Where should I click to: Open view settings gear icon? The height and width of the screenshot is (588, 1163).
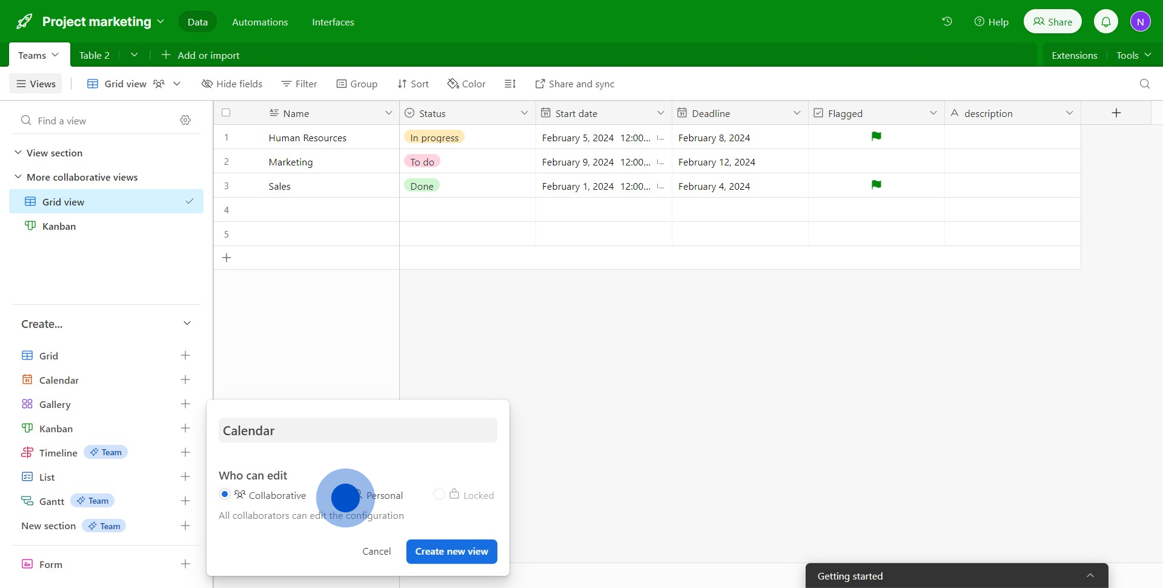coord(185,121)
